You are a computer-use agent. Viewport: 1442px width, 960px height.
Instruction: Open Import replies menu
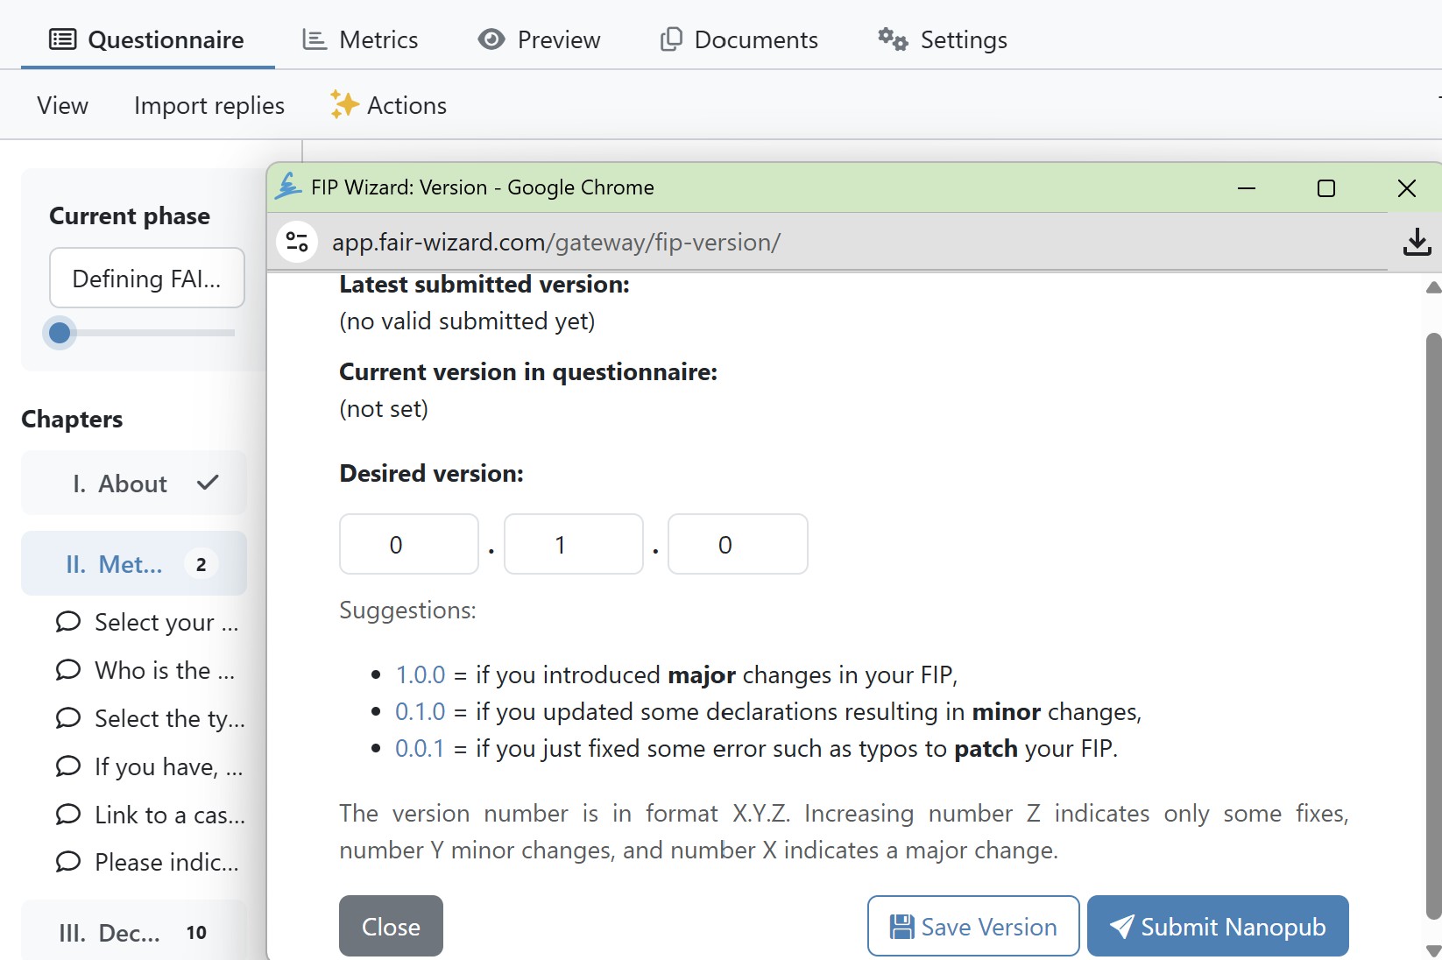click(209, 105)
